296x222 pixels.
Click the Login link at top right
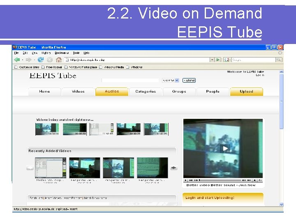(260, 75)
